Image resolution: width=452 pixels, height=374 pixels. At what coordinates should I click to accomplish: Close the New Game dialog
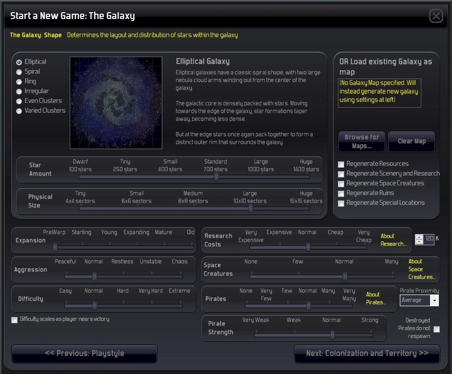pos(436,16)
